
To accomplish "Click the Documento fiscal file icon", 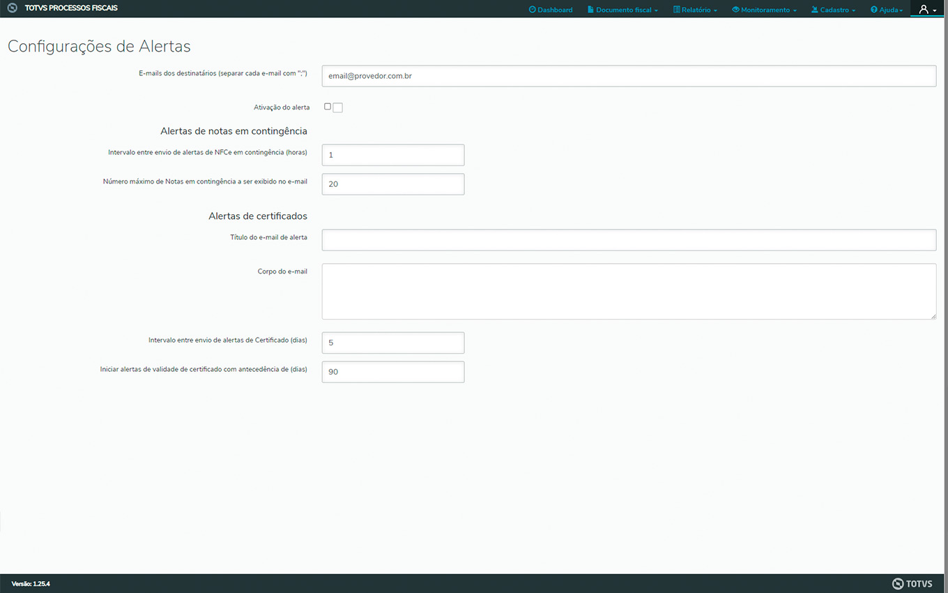I will coord(590,10).
